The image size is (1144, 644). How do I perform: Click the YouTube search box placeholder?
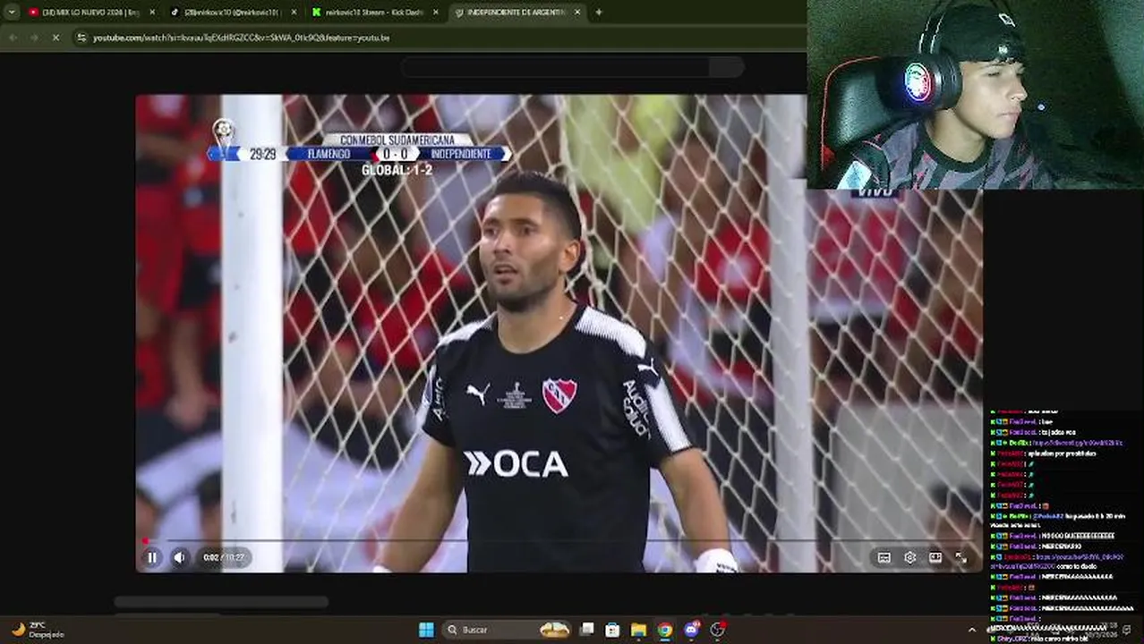[555, 67]
